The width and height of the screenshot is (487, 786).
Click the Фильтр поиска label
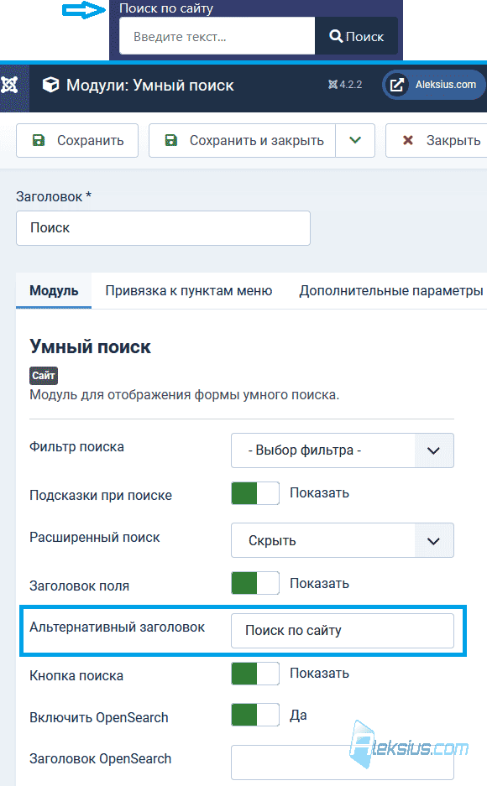76,446
